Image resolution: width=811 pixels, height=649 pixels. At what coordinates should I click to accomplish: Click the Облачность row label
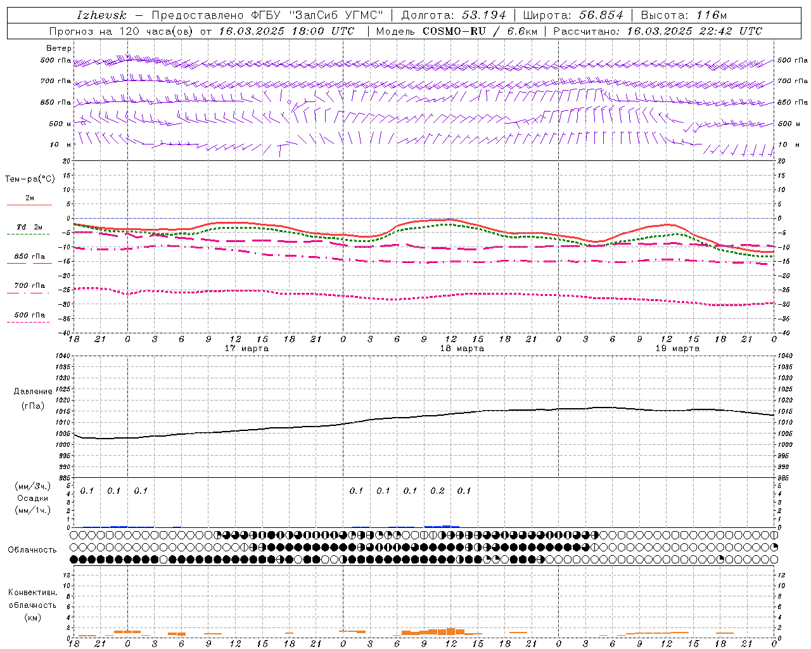[32, 550]
